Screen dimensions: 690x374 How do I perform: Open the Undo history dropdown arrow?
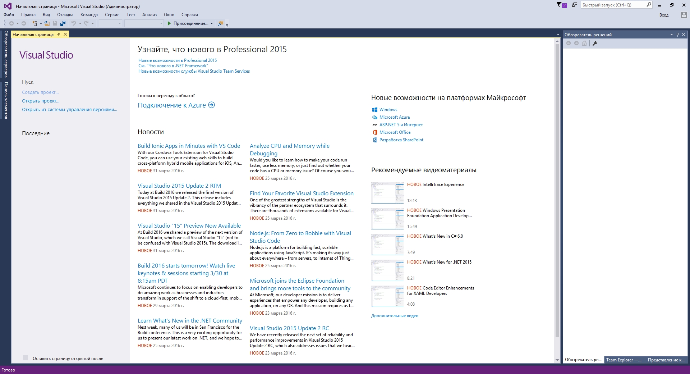(x=80, y=23)
